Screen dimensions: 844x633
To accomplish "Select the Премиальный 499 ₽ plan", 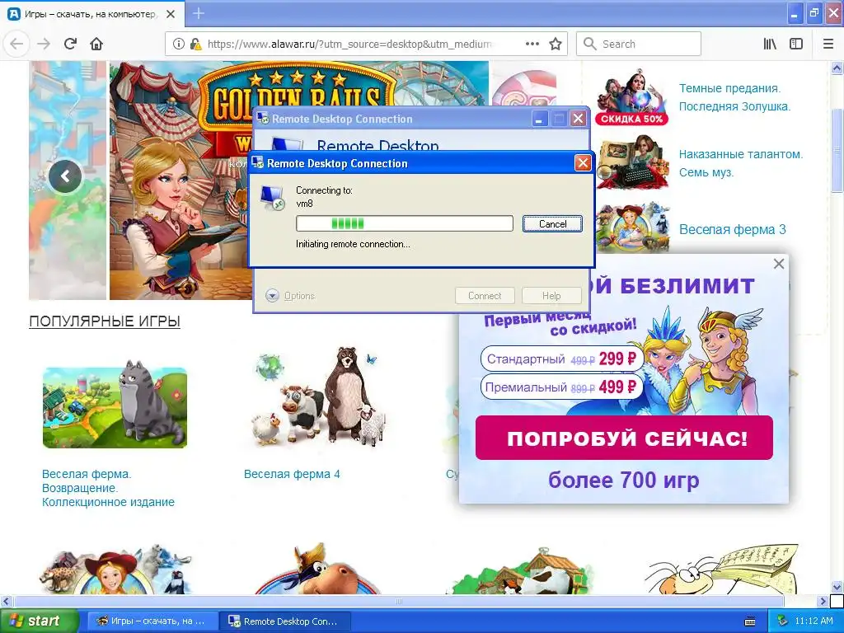I will pyautogui.click(x=560, y=387).
